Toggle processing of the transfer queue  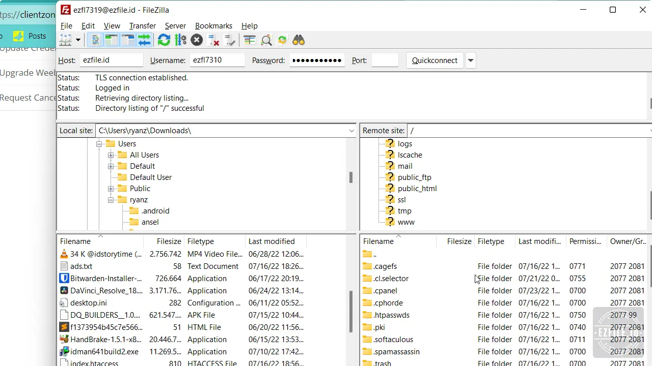point(180,40)
